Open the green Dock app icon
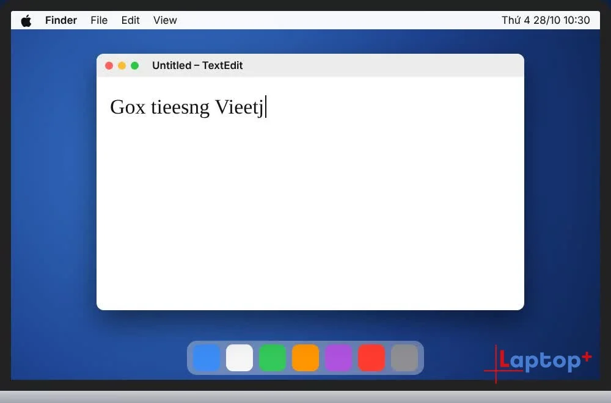Image resolution: width=611 pixels, height=403 pixels. (273, 357)
